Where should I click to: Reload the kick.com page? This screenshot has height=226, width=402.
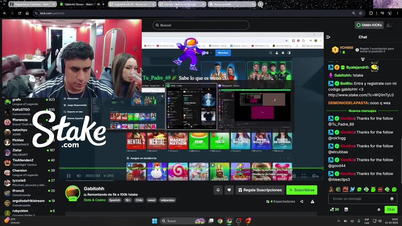(x=19, y=13)
